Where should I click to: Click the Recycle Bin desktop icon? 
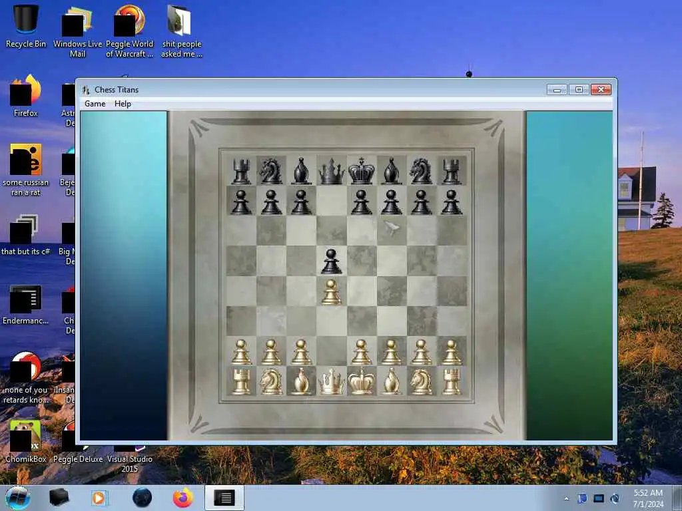[26, 26]
